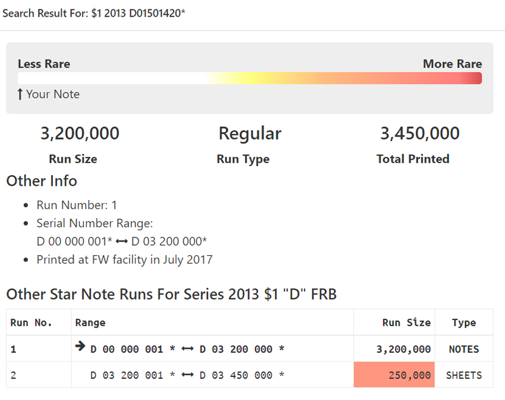Click the 'Other Info' heading
505x400 pixels.
pos(42,181)
